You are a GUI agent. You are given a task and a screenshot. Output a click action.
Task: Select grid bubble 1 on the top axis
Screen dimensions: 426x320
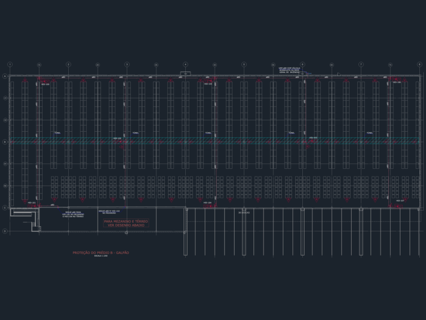[10, 64]
